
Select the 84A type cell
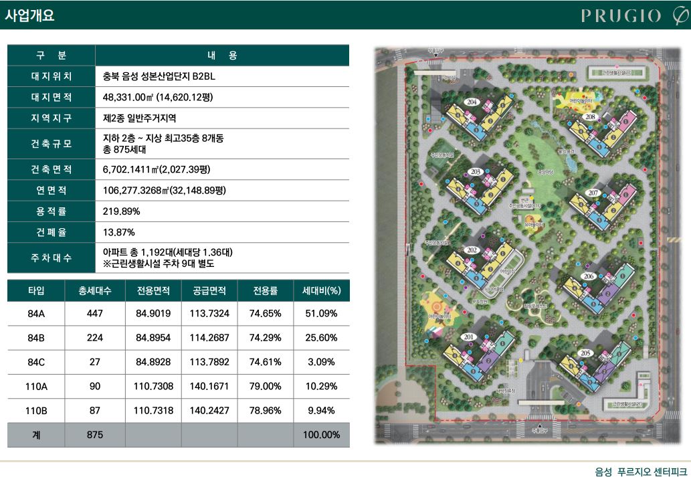click(36, 314)
